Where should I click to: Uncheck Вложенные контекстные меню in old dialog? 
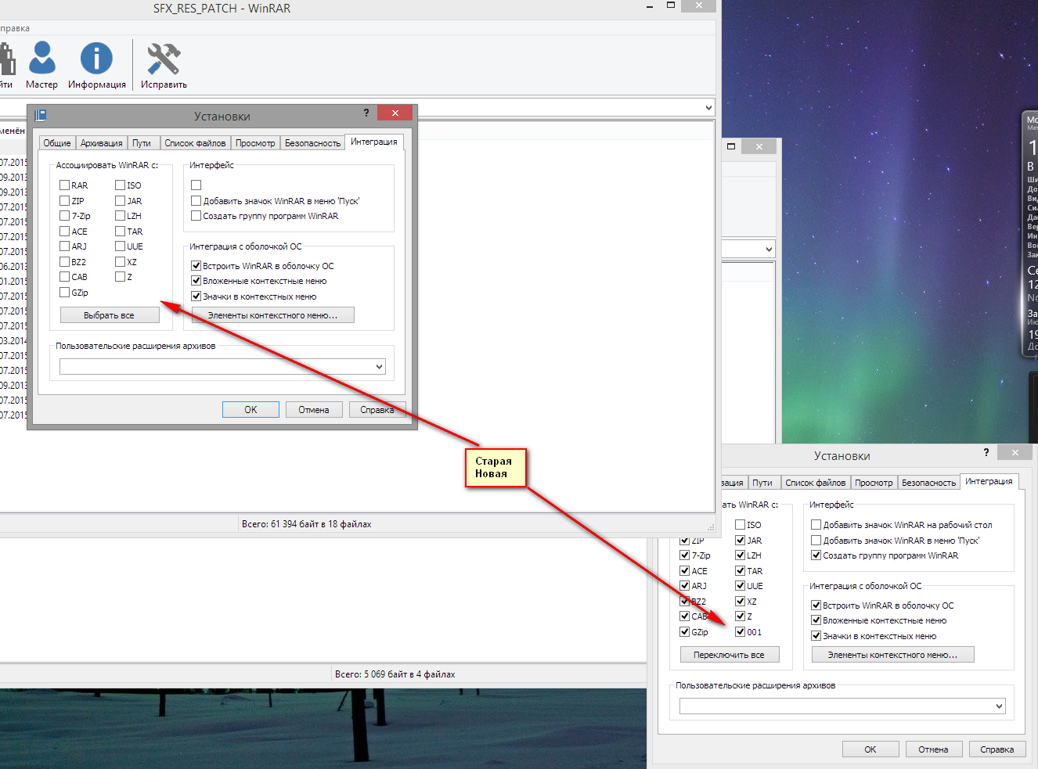pyautogui.click(x=196, y=281)
